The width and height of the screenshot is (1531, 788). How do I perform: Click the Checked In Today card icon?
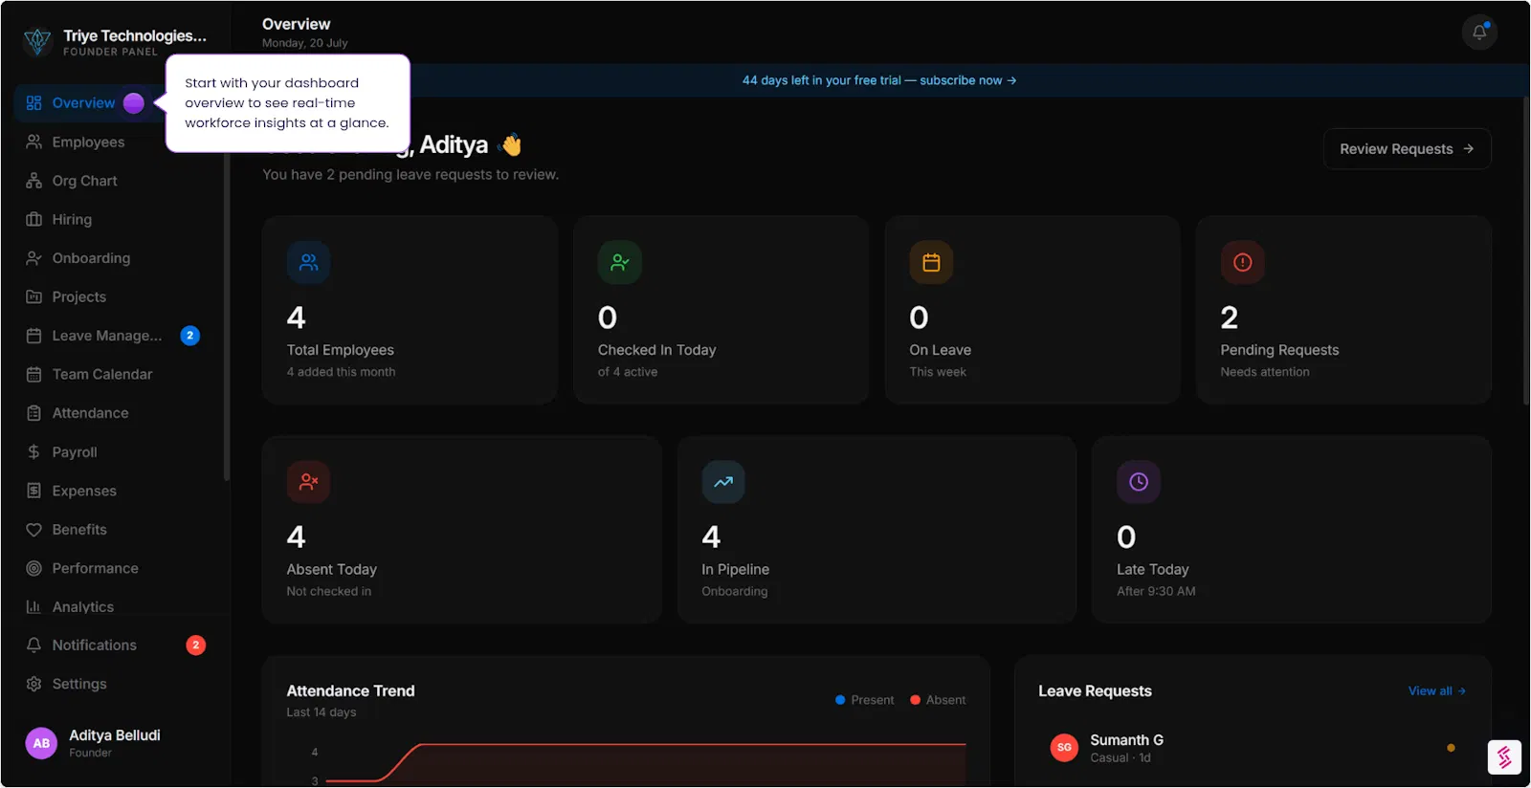pos(620,262)
